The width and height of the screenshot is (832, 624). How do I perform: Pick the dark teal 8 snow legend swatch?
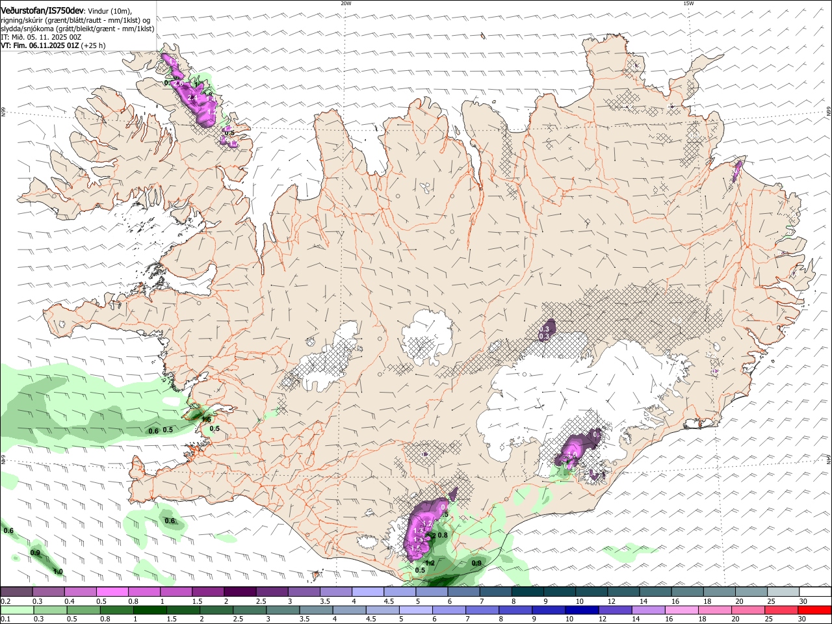528,592
